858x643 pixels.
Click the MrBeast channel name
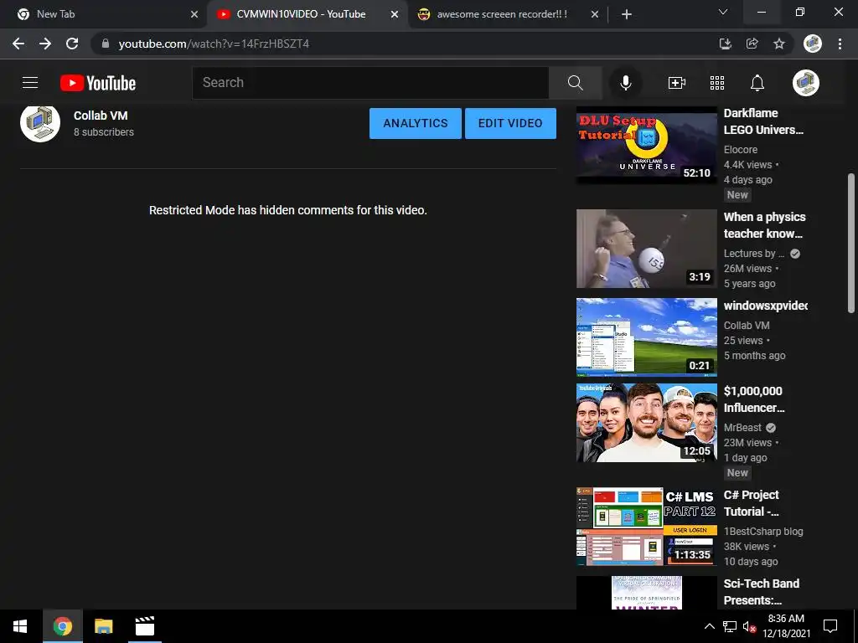click(x=742, y=428)
